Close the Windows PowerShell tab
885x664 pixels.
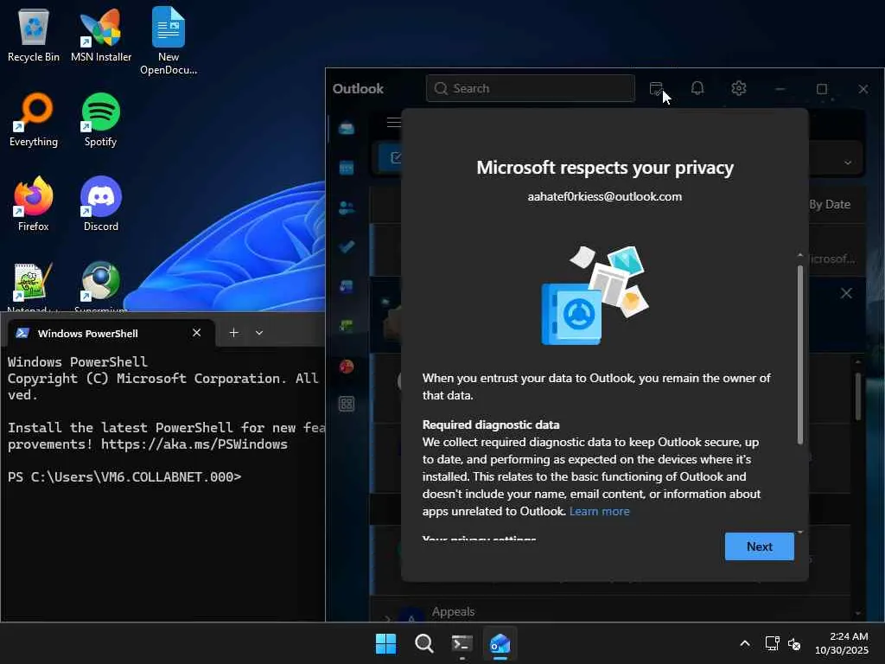pos(196,333)
